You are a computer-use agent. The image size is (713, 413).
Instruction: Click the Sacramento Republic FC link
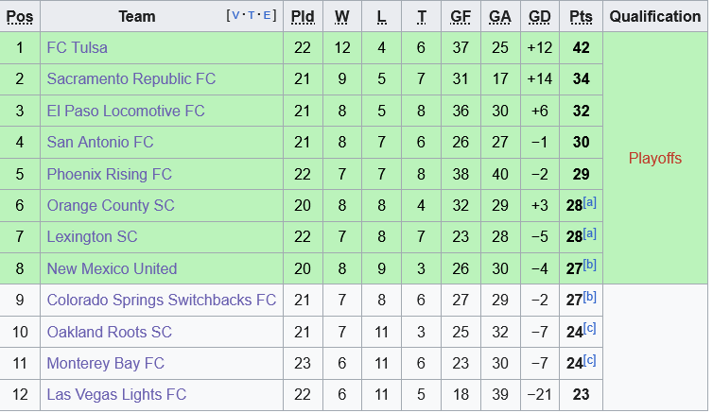pyautogui.click(x=131, y=78)
